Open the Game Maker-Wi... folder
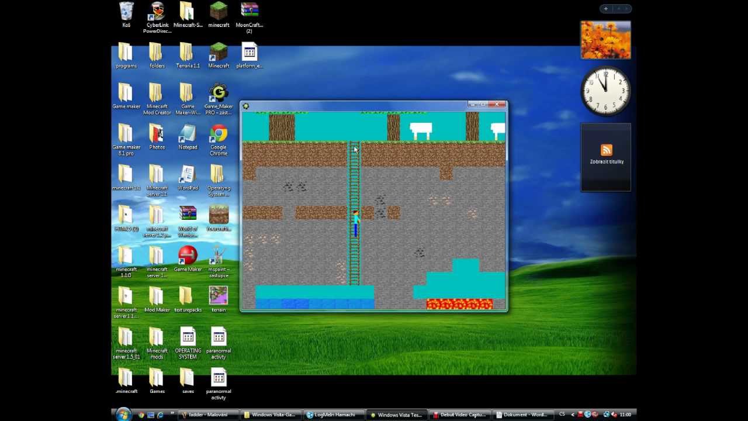748x421 pixels. [x=188, y=99]
